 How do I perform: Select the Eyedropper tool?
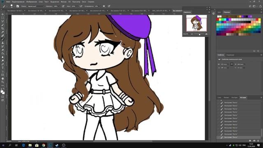2,32
